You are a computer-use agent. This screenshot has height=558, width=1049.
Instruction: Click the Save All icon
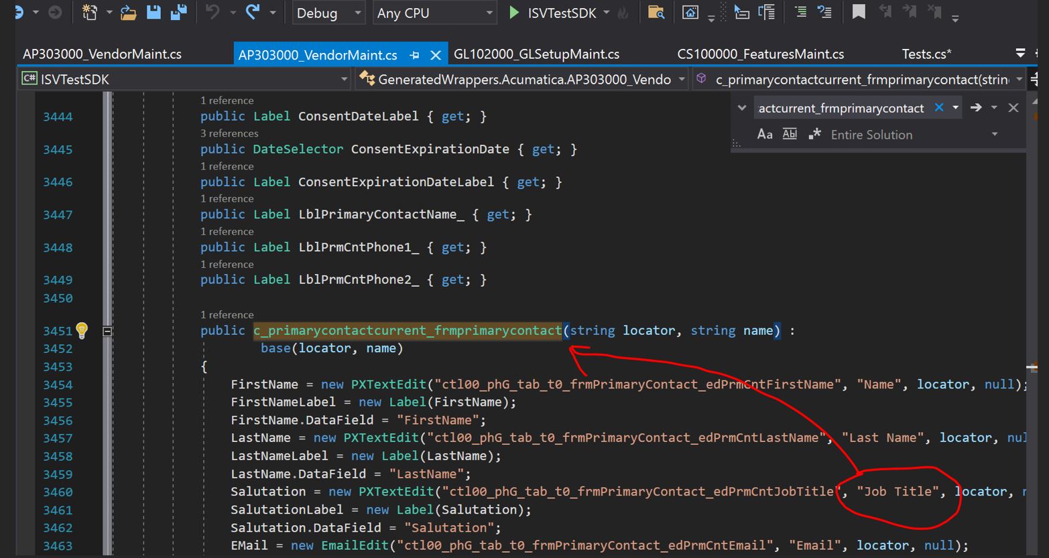(x=178, y=12)
